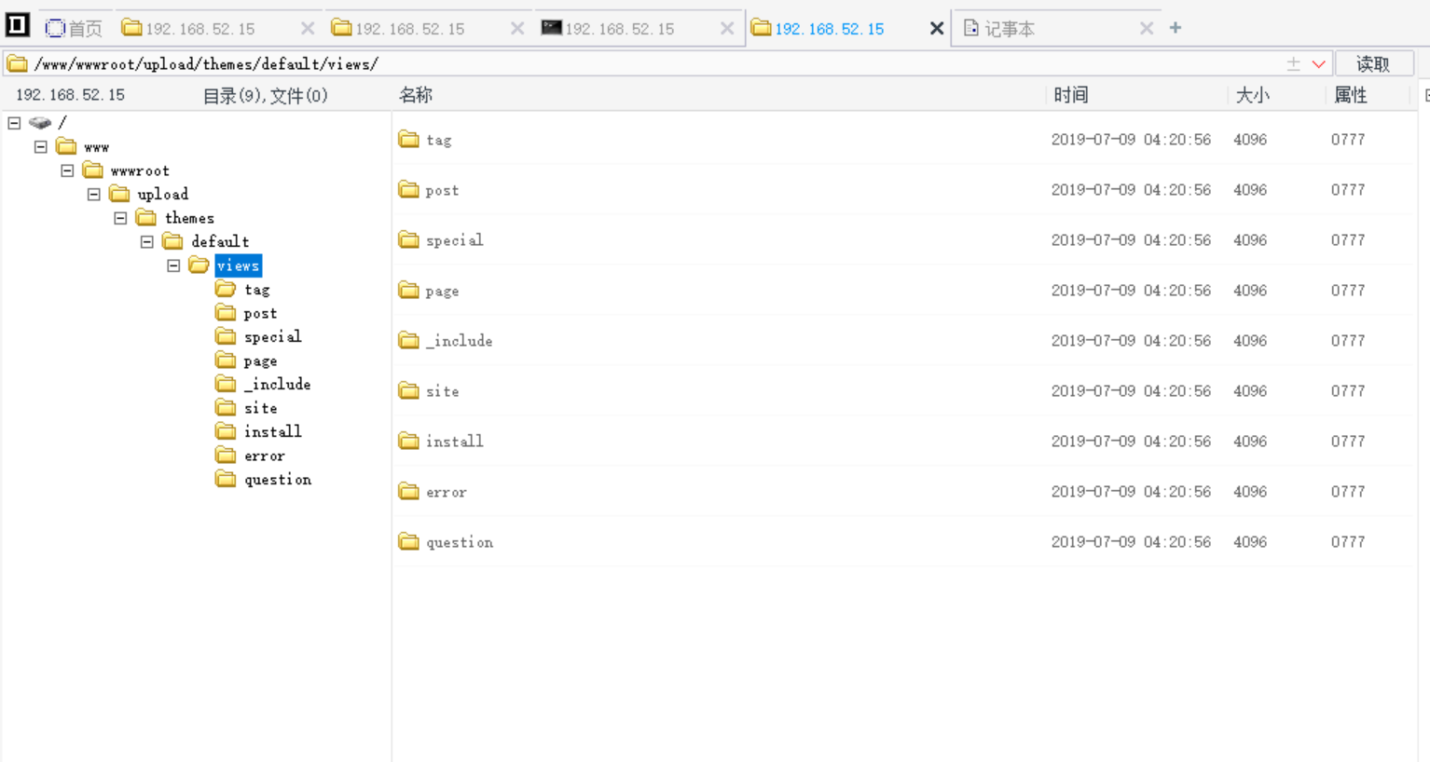Click the site folder icon in tree

tap(226, 408)
